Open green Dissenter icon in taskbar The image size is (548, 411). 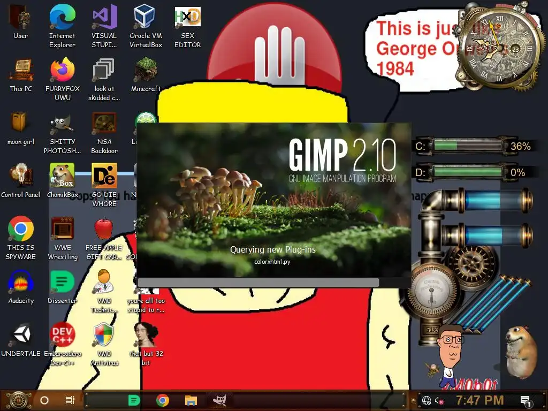click(134, 400)
